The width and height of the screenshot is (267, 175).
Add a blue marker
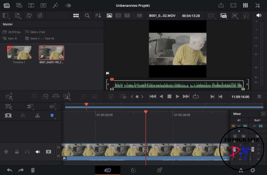52,116
